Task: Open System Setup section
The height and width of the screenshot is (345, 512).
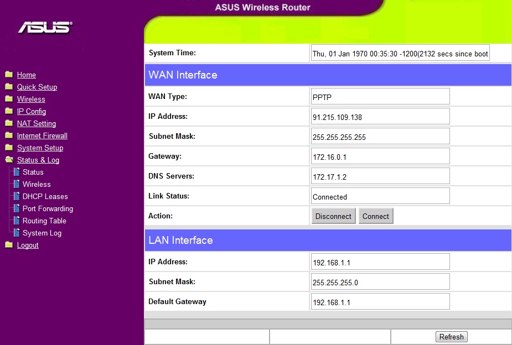Action: pyautogui.click(x=40, y=148)
